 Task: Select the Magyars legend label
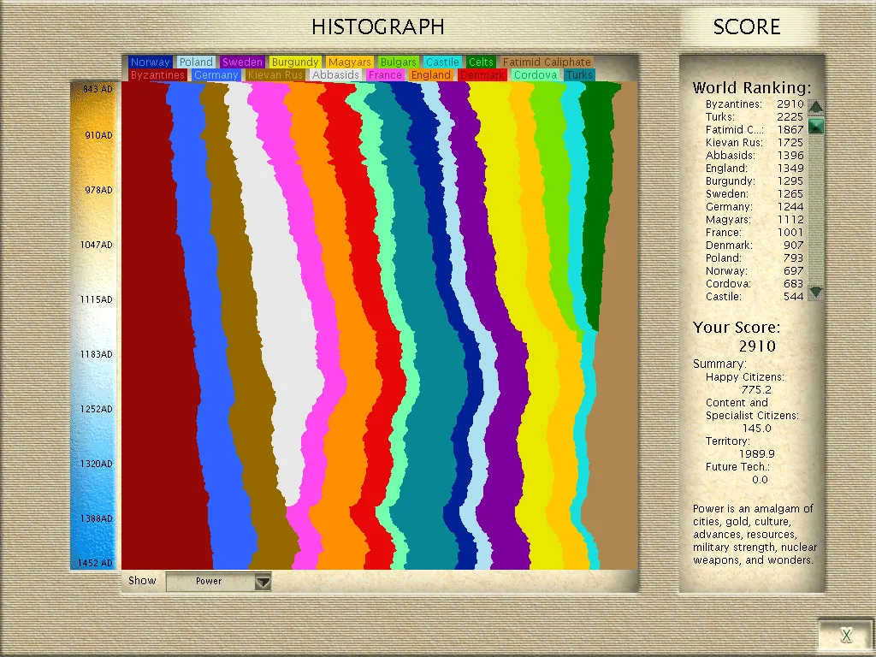tap(350, 62)
